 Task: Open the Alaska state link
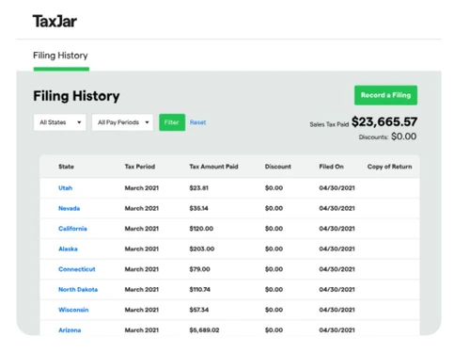(x=68, y=249)
